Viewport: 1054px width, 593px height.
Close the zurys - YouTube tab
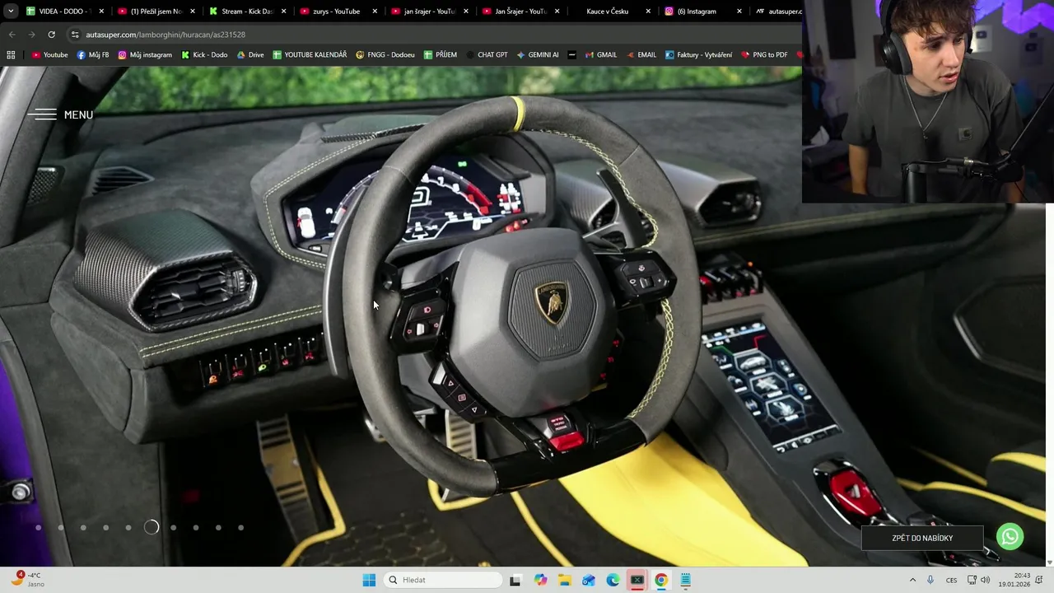click(375, 12)
